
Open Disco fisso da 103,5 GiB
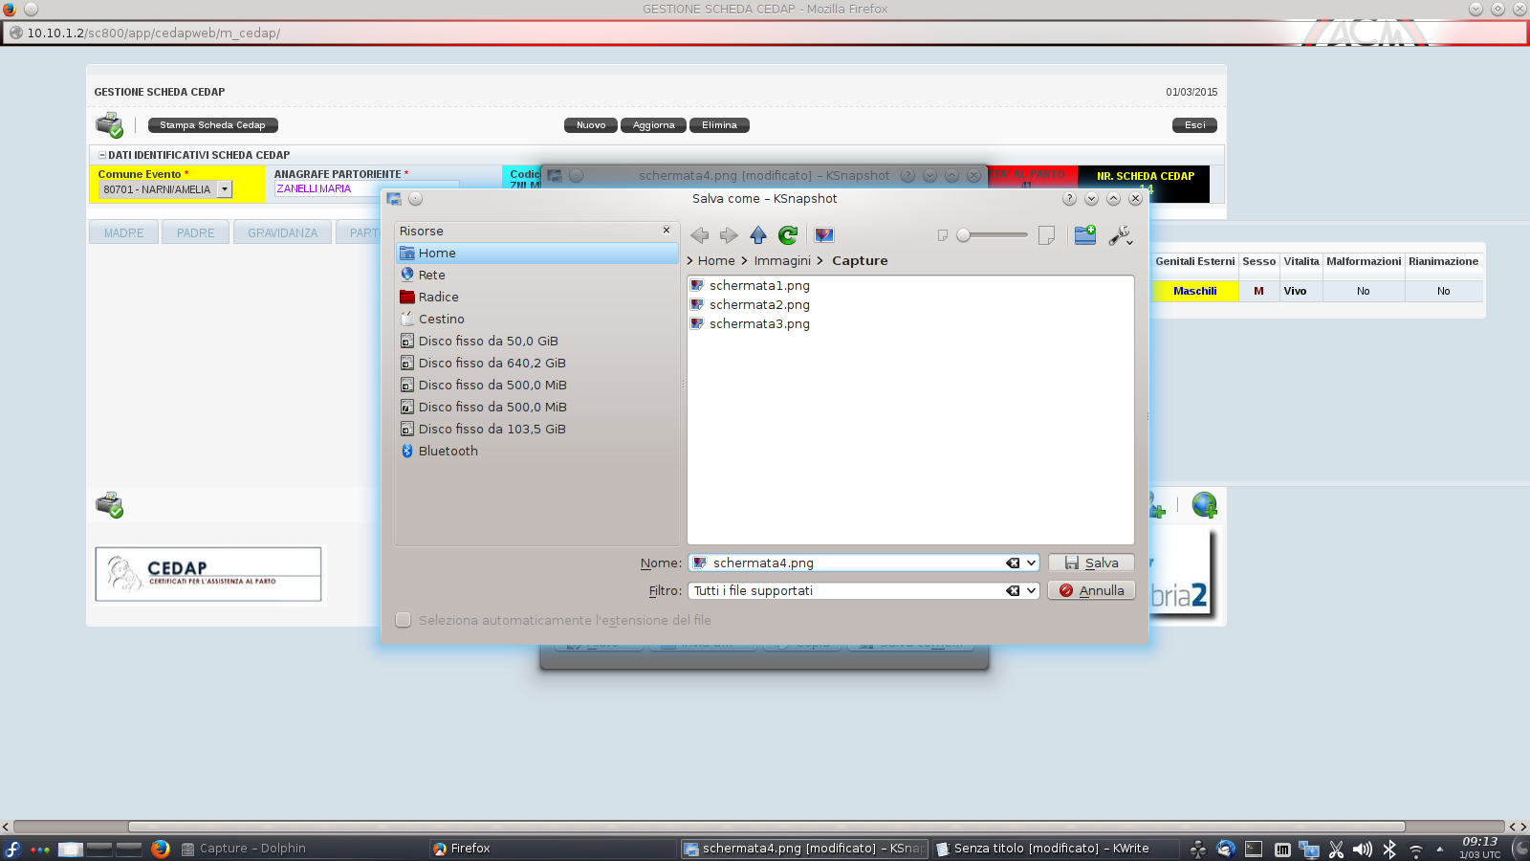click(x=537, y=429)
